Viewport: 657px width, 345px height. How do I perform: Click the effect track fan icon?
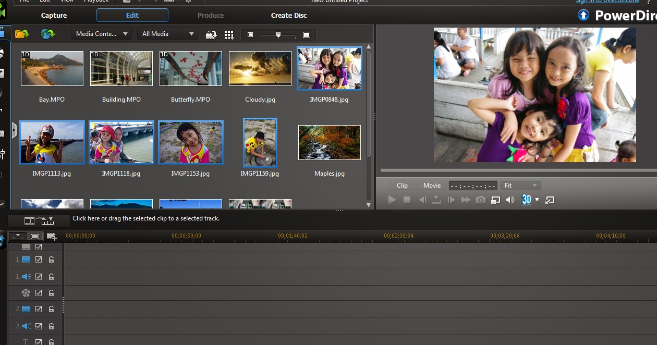26,293
